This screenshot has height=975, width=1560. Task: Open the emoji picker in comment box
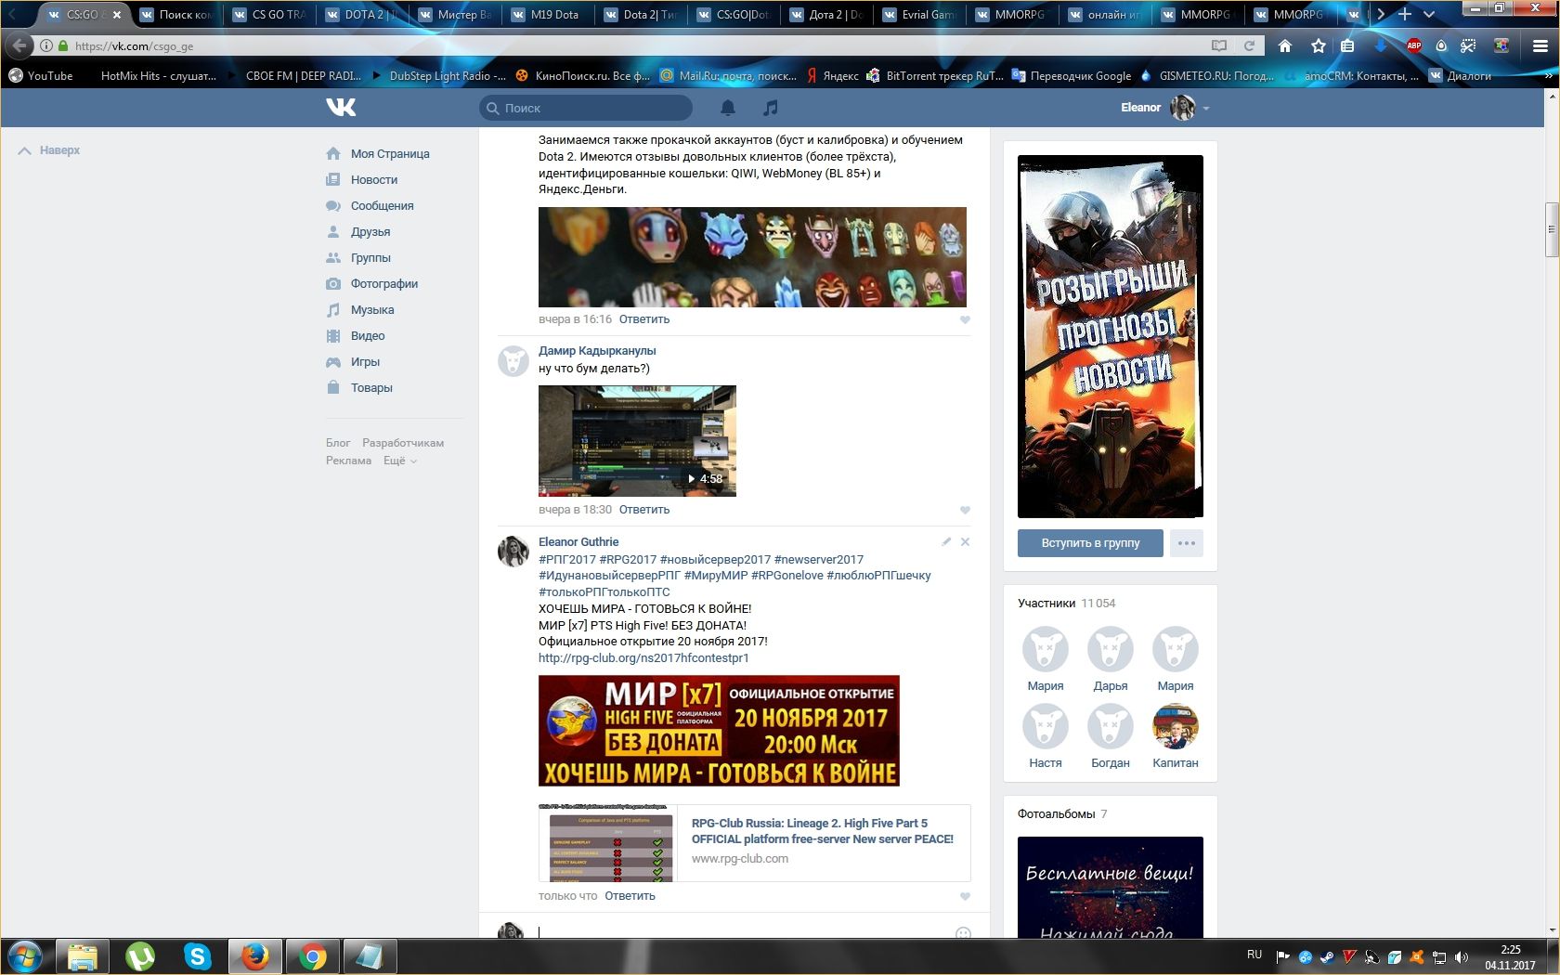963,932
